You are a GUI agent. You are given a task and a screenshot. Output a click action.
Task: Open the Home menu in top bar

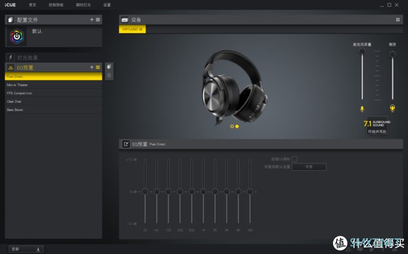32,5
